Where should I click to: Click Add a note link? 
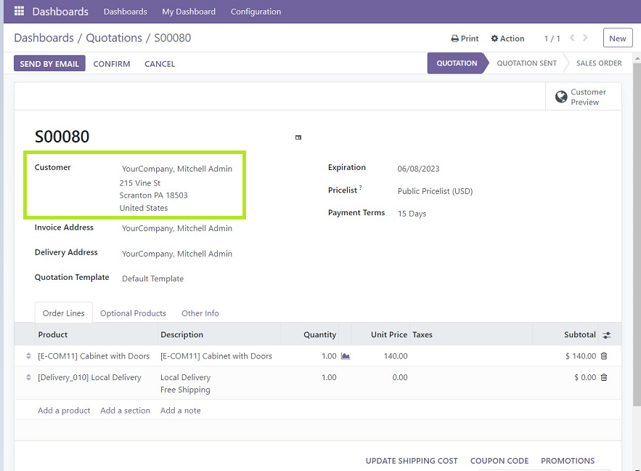(180, 411)
